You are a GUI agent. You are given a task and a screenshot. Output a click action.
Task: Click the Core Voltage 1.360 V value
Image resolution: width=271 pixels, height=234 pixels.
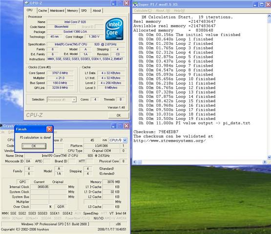point(94,37)
